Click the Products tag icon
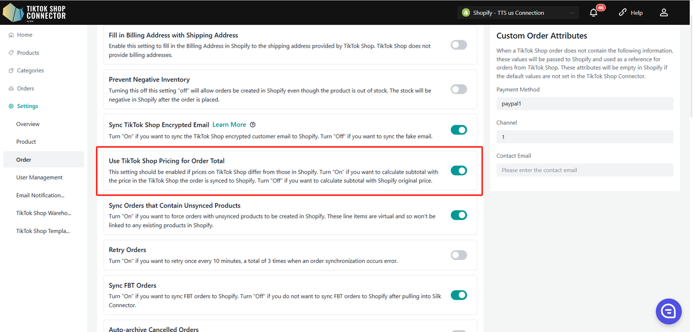The image size is (693, 332). [x=11, y=53]
